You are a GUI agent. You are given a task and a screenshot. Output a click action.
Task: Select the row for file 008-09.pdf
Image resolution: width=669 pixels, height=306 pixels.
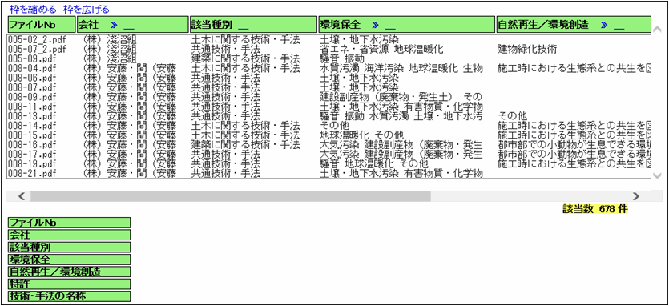tap(329, 96)
